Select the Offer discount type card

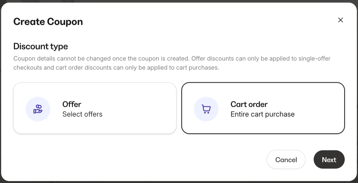tap(95, 108)
